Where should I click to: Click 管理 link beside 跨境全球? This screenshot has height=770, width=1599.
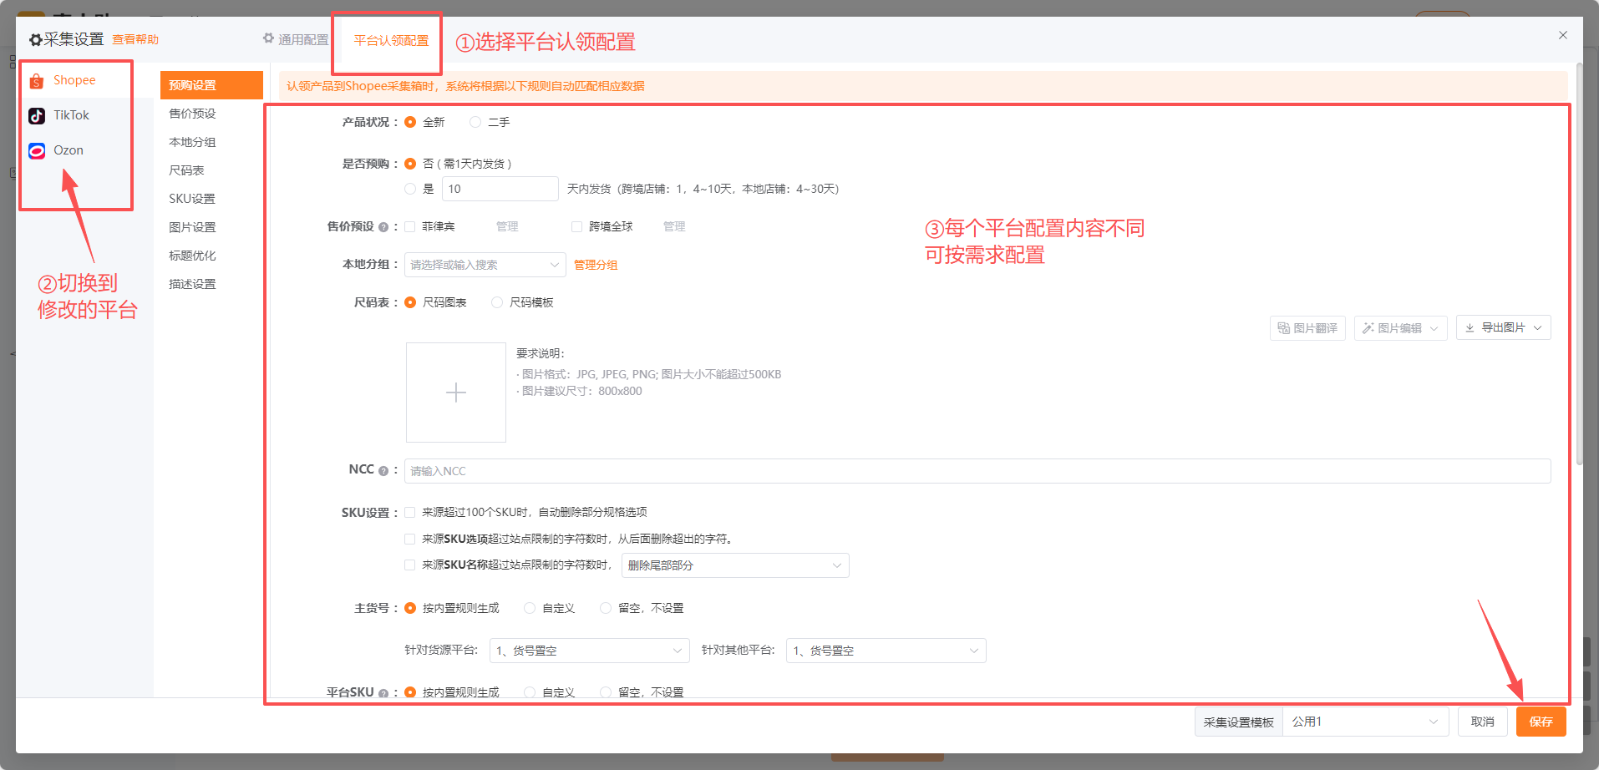674,226
